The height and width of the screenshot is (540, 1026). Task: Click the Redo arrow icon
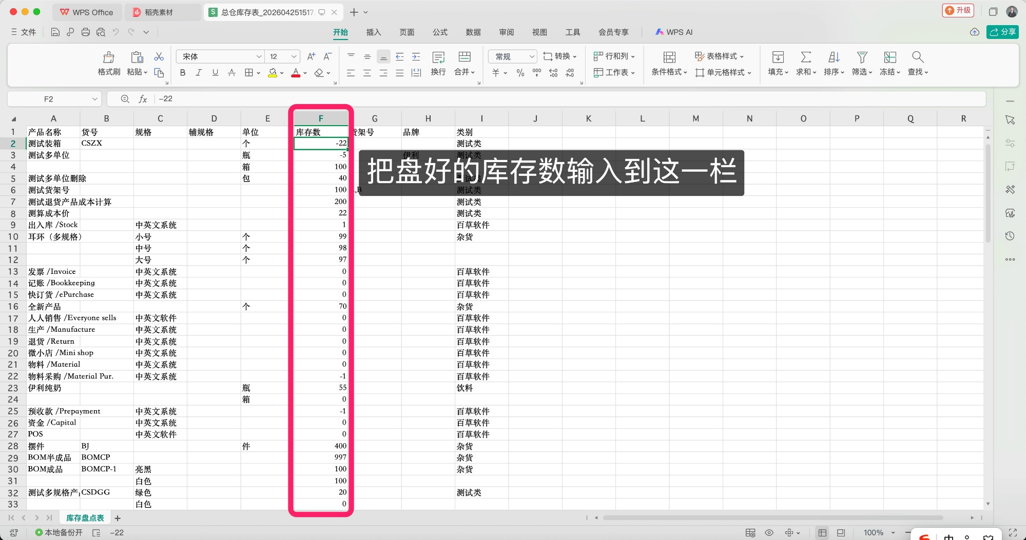(x=131, y=32)
